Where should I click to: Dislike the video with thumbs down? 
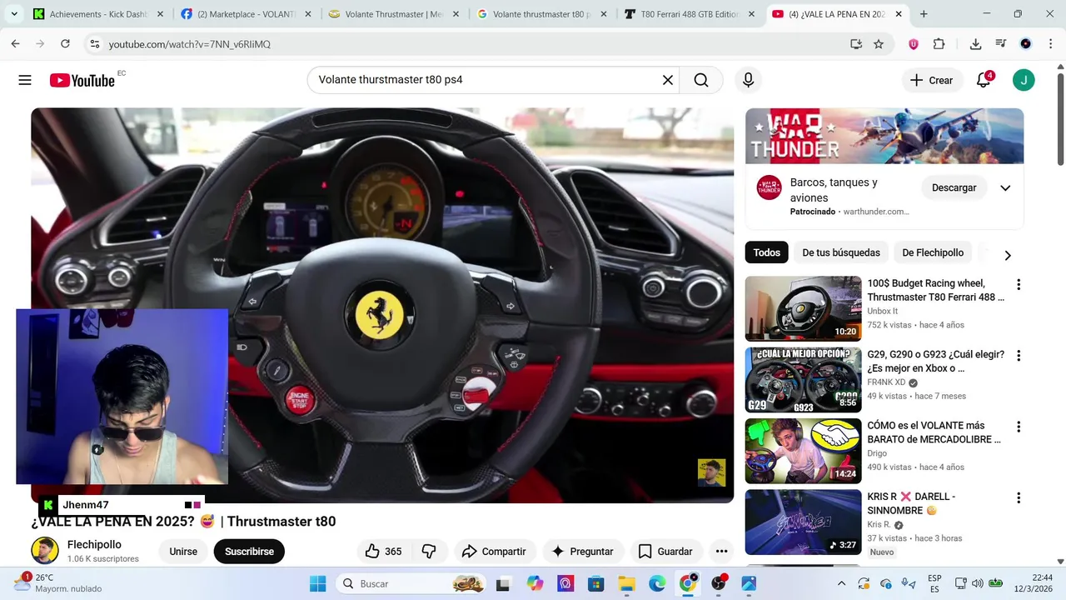430,551
